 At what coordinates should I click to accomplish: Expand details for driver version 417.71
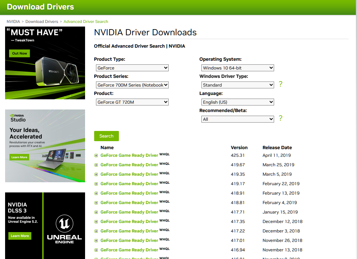coord(96,212)
